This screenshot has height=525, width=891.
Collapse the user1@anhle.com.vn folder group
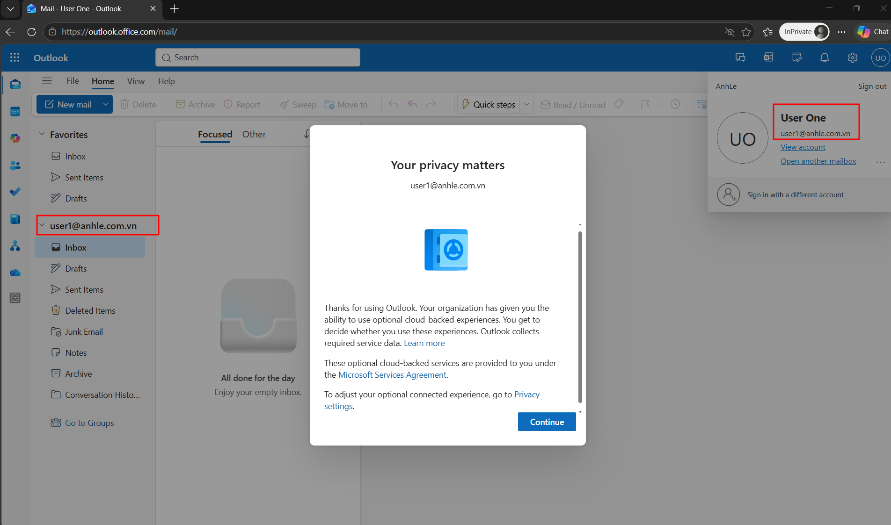click(42, 225)
